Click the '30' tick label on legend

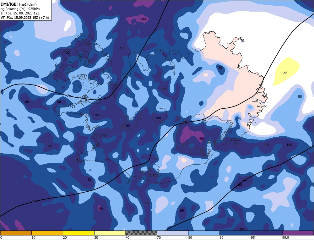(x=96, y=237)
